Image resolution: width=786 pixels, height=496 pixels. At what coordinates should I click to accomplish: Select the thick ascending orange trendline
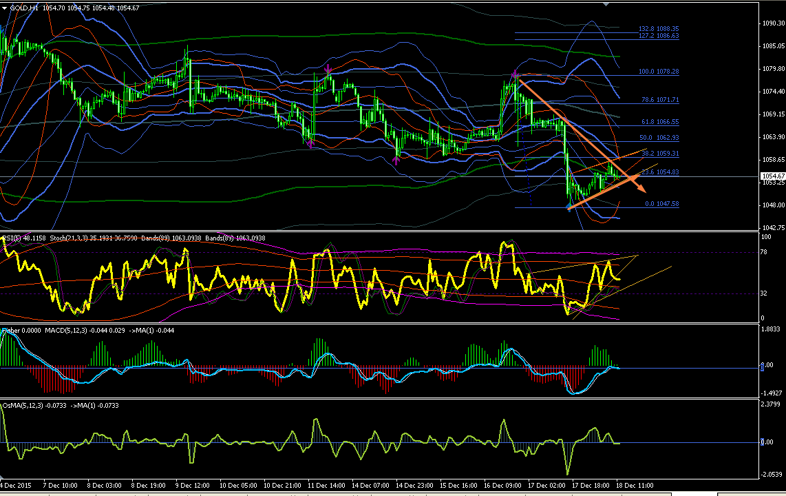click(604, 193)
